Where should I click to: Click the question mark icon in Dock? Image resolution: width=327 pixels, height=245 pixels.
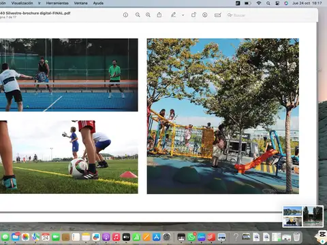pyautogui.click(x=236, y=238)
